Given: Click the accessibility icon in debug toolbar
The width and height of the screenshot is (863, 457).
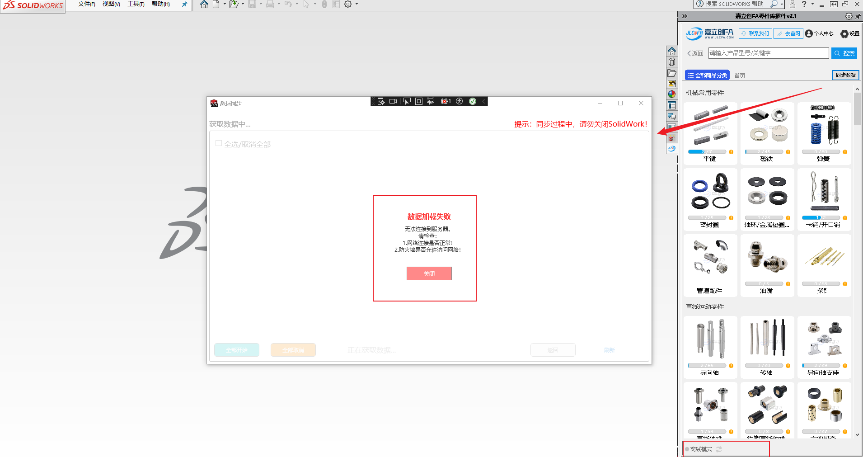Looking at the screenshot, I should pos(460,101).
